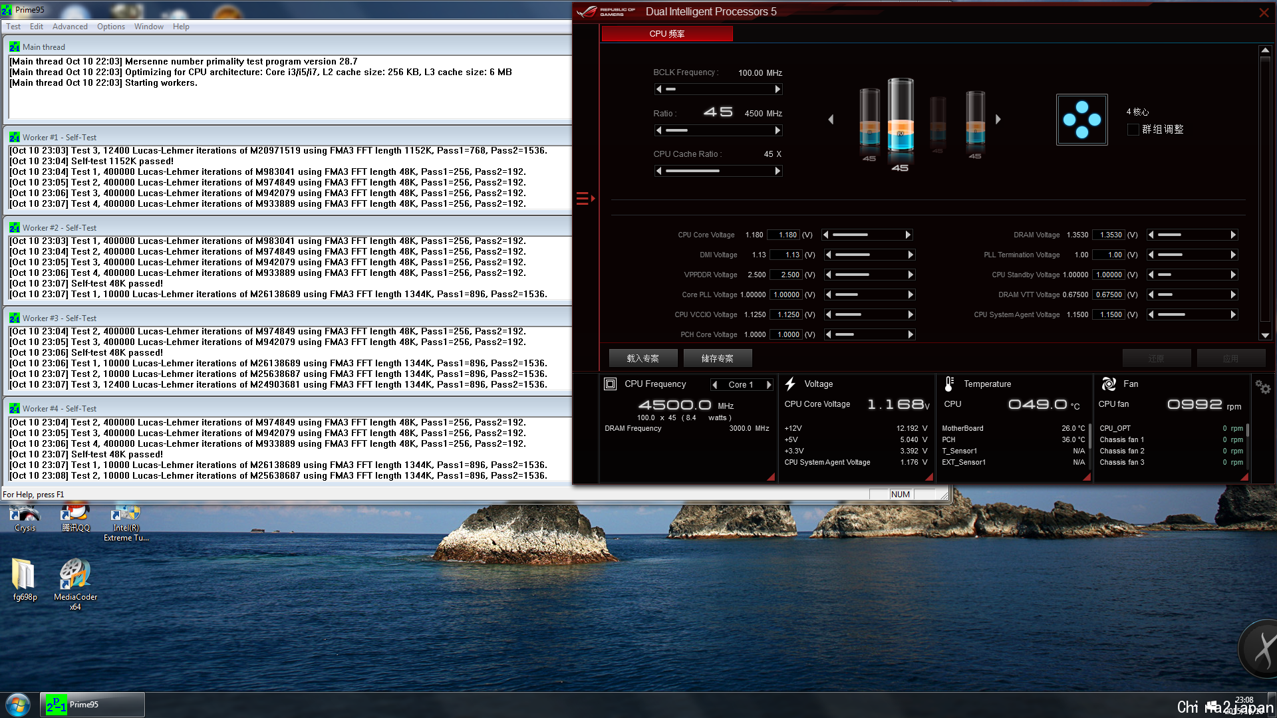Click the greyed restore button
The width and height of the screenshot is (1277, 718).
click(1157, 358)
